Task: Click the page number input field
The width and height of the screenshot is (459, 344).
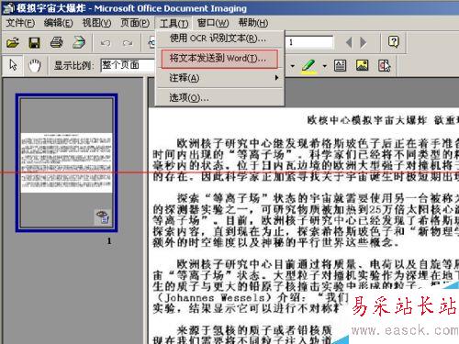Action: pos(309,42)
